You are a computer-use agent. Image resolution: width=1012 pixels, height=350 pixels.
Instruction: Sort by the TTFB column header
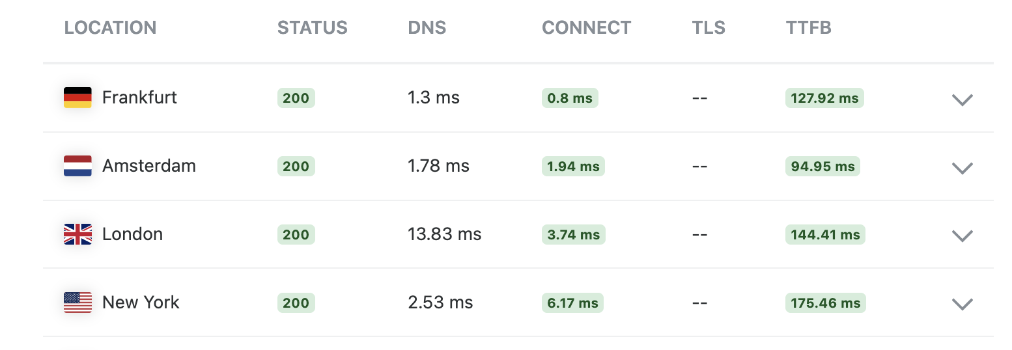[x=809, y=28]
